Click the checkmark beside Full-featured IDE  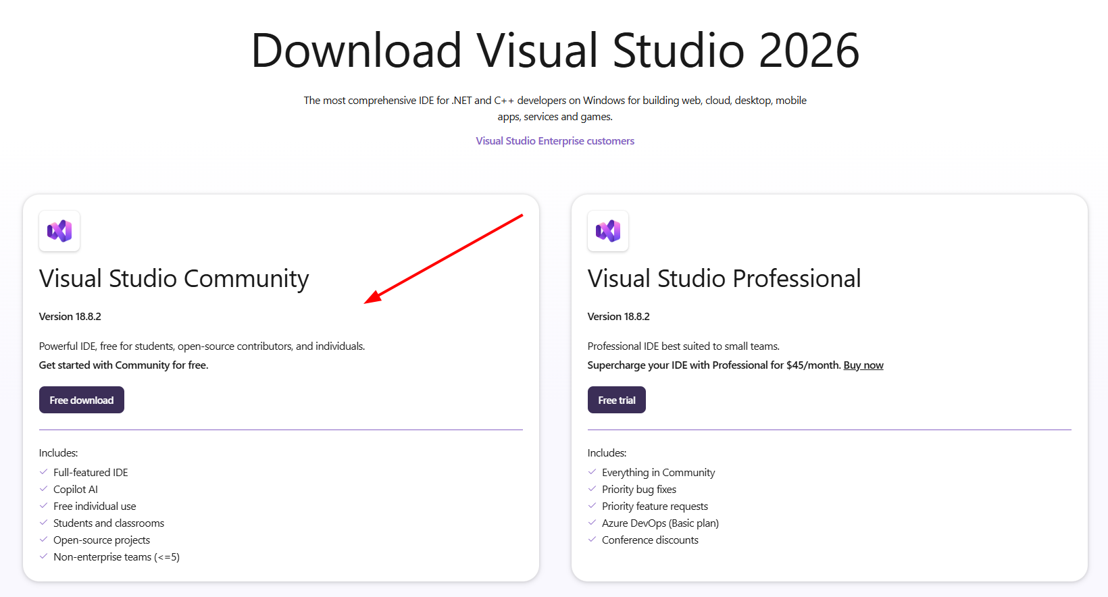pyautogui.click(x=43, y=472)
